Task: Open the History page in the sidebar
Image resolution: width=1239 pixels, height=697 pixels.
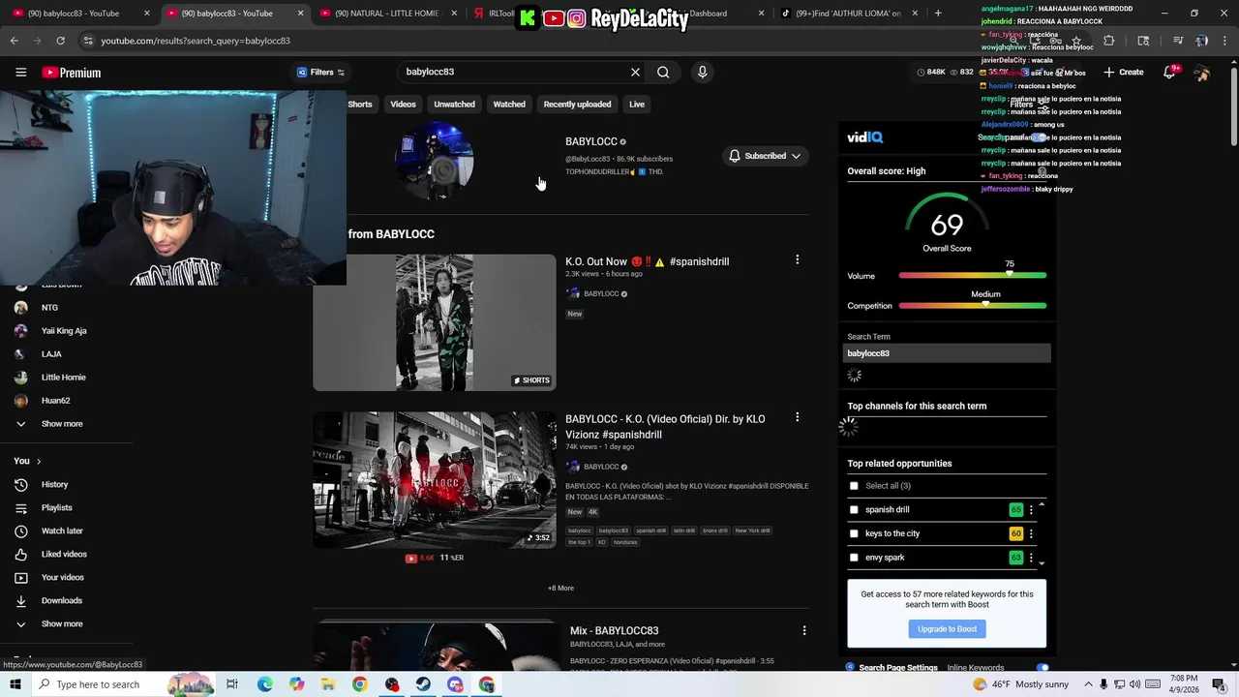Action: [54, 484]
